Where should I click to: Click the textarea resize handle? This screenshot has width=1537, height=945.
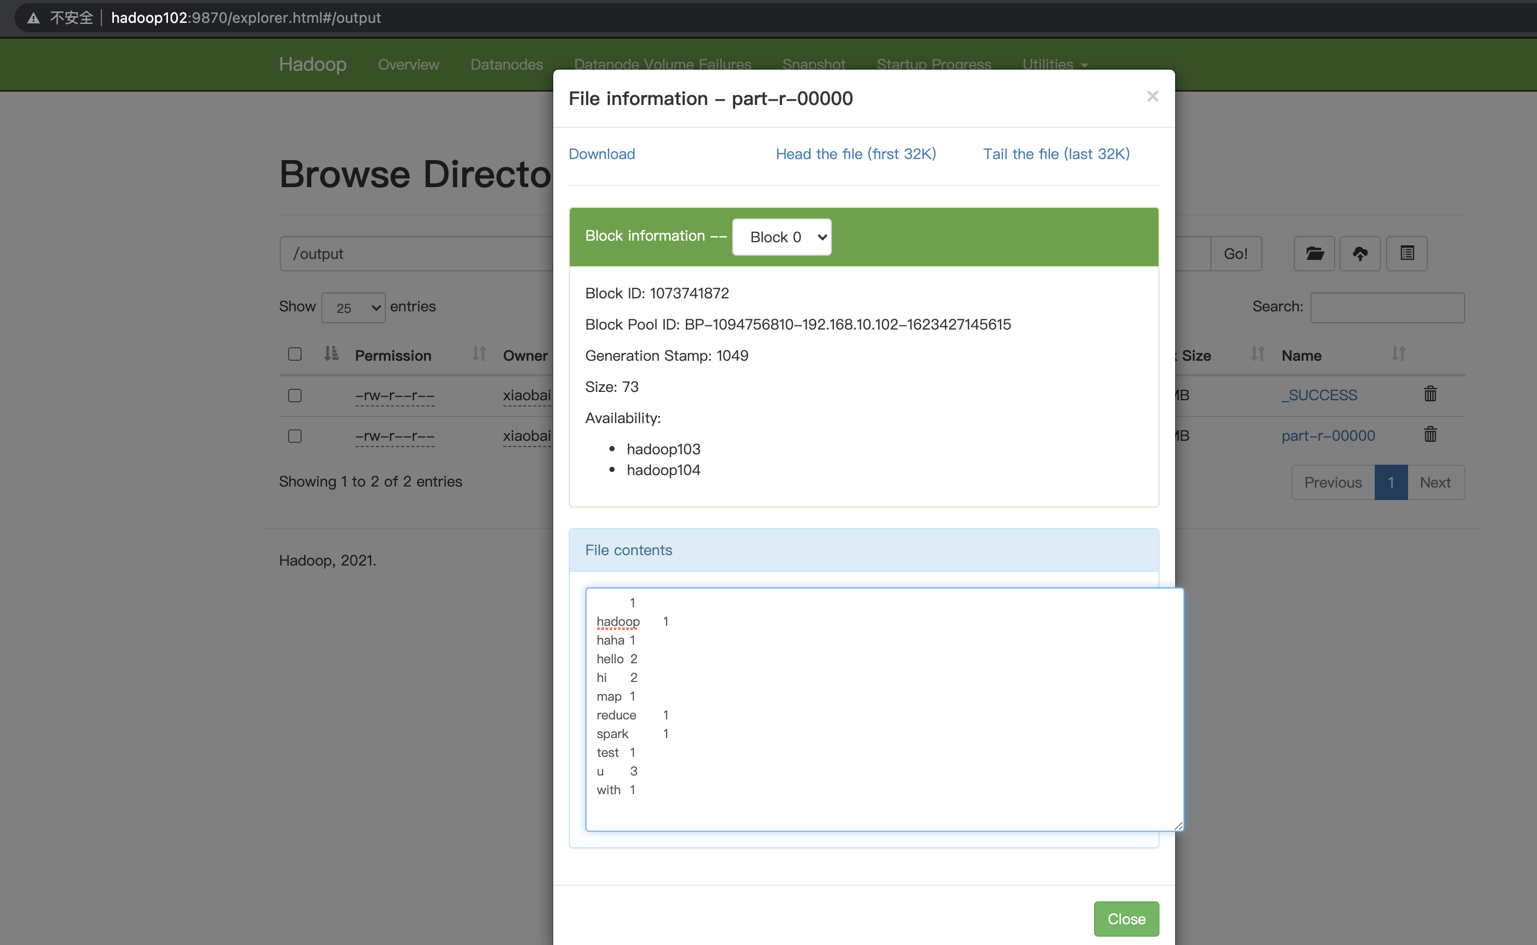click(1178, 826)
